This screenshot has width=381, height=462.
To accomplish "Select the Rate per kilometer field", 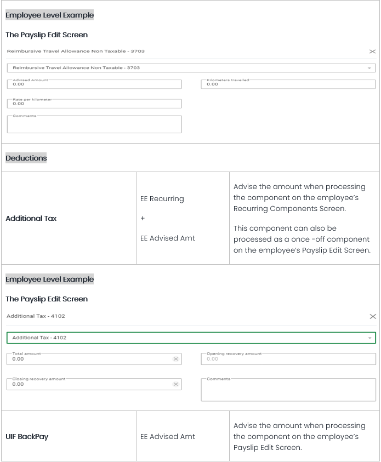I will pyautogui.click(x=94, y=104).
